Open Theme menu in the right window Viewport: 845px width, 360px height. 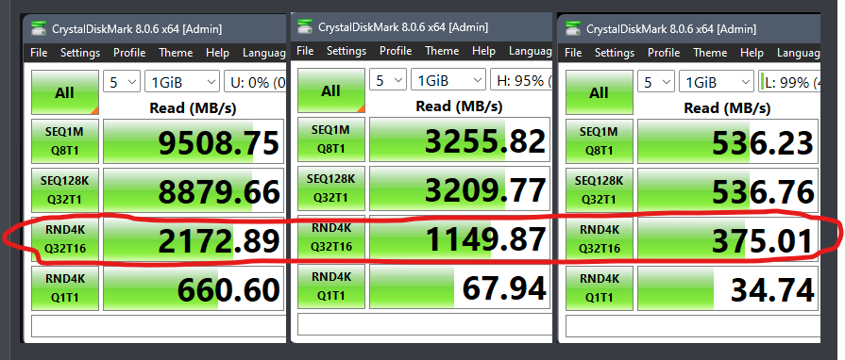(x=710, y=53)
